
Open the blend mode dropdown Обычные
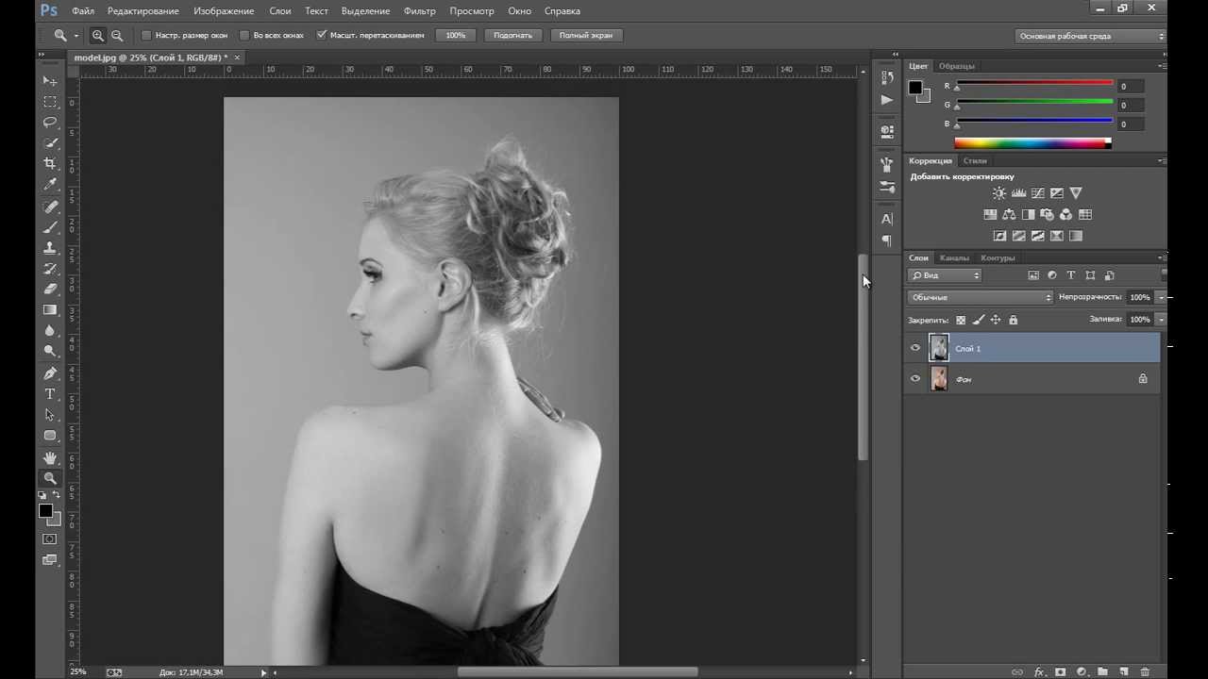981,297
